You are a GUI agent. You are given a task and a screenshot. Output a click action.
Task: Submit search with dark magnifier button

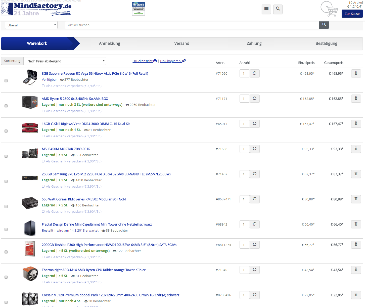coord(324,25)
